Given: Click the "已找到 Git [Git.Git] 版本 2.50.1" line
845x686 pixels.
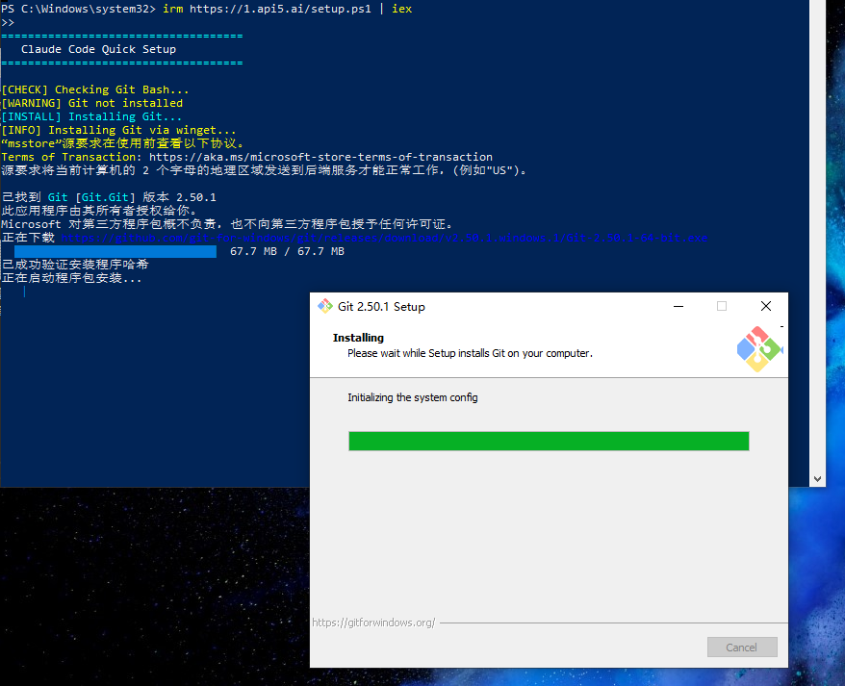Looking at the screenshot, I should (109, 197).
